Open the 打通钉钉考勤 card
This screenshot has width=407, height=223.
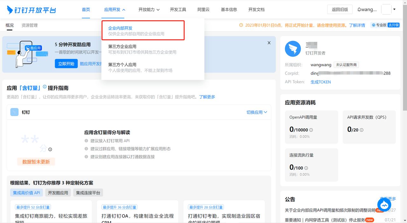tap(224, 212)
